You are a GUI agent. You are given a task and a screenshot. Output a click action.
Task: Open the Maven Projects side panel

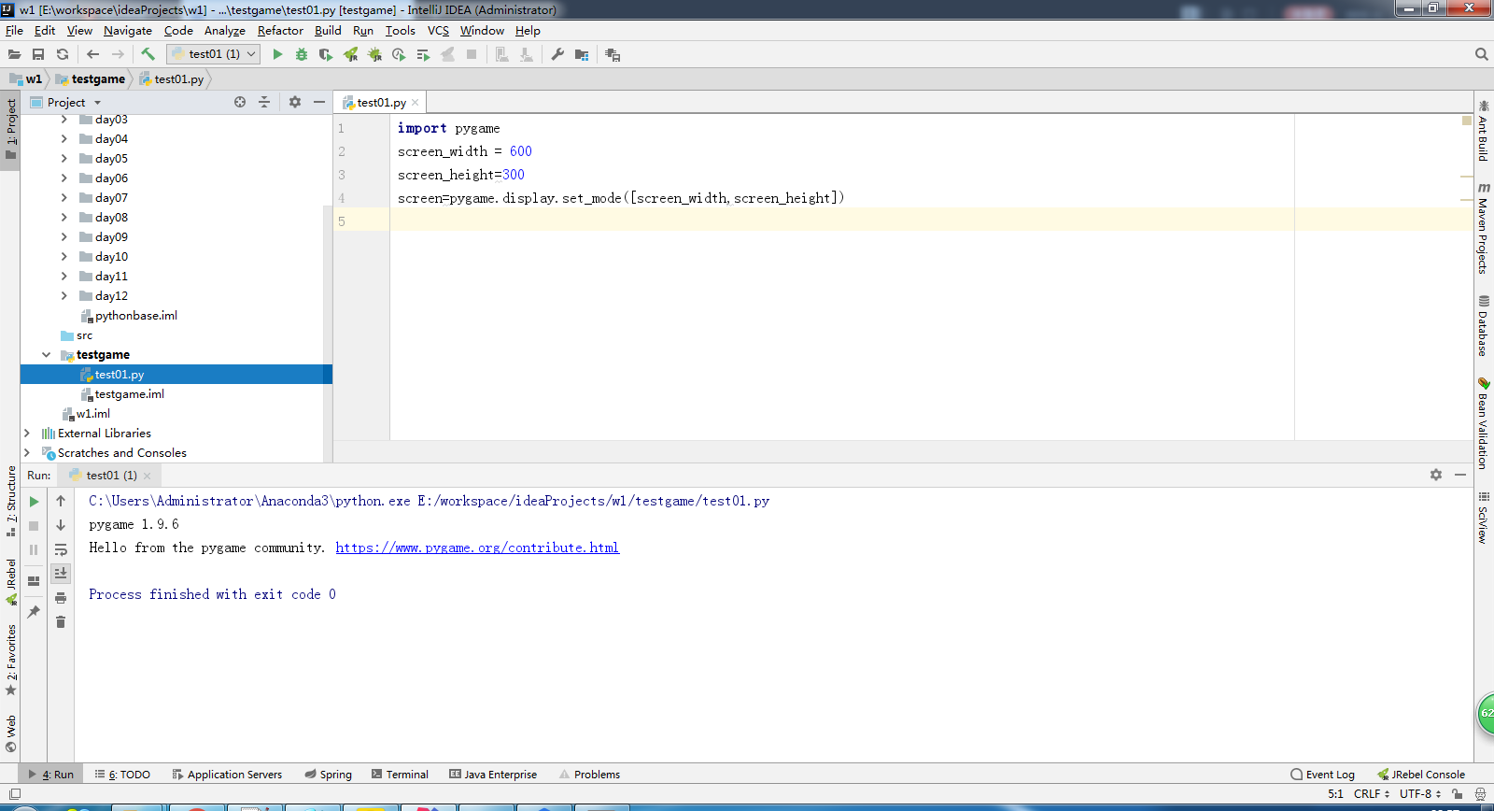click(x=1483, y=229)
